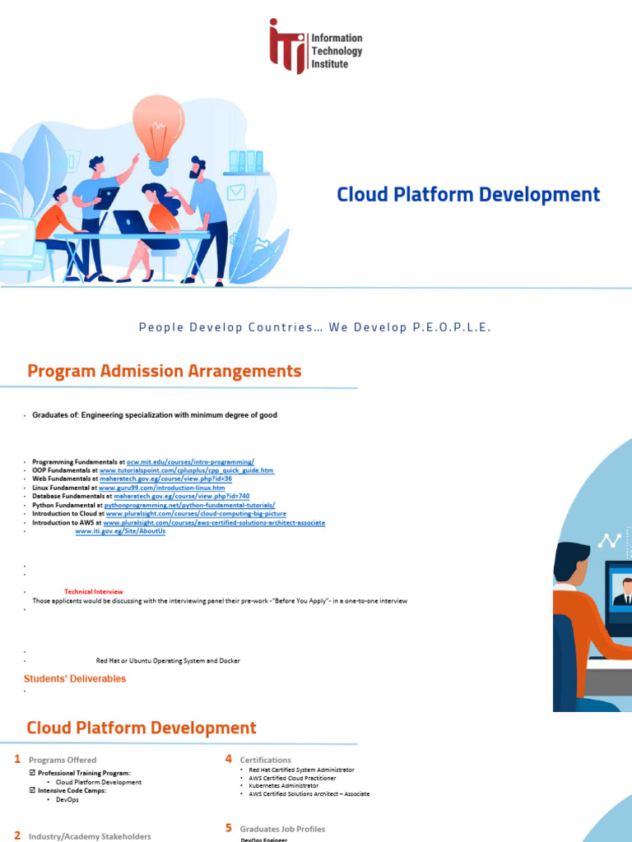This screenshot has width=632, height=842.
Task: Click the video-call monitor illustration
Action: [x=618, y=599]
